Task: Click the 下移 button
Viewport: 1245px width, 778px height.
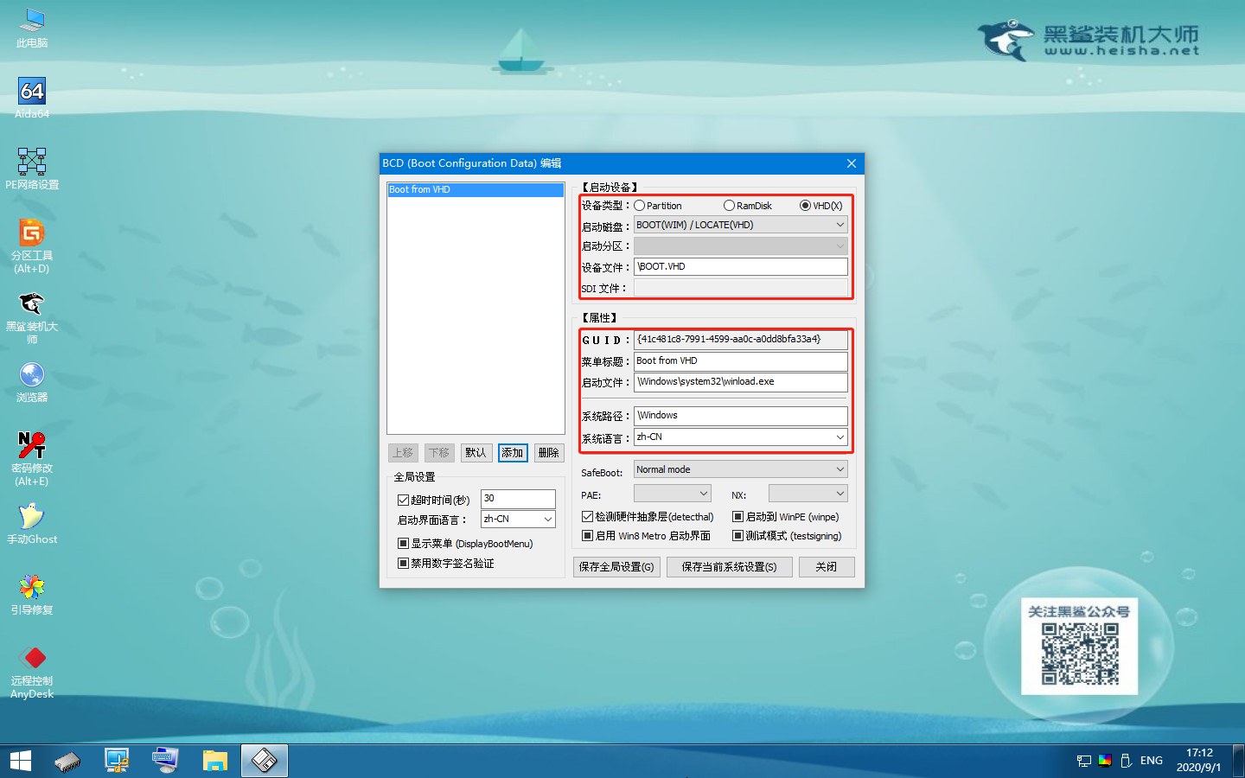Action: [x=439, y=453]
